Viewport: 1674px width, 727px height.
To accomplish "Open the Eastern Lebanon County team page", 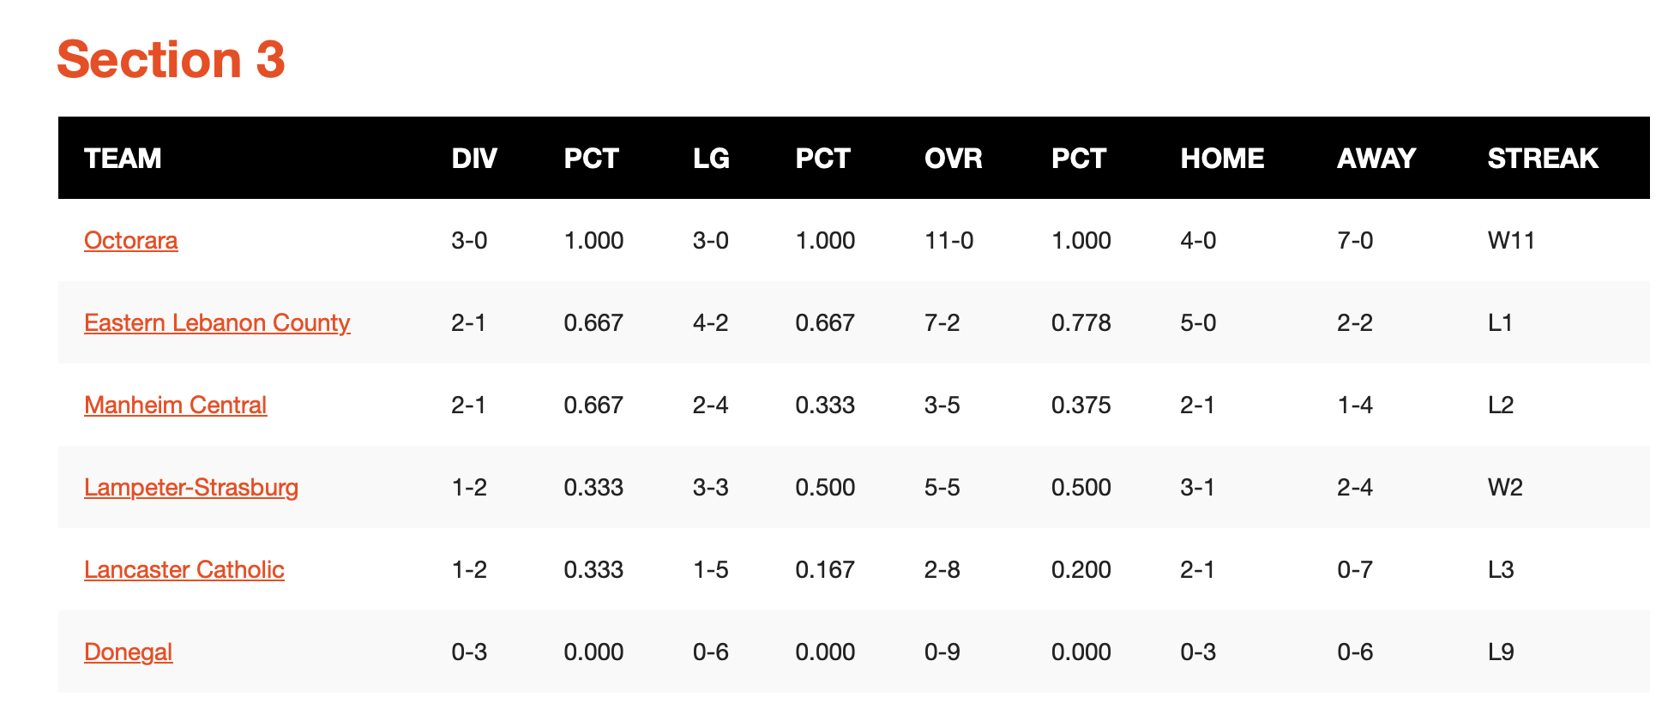I will point(217,322).
